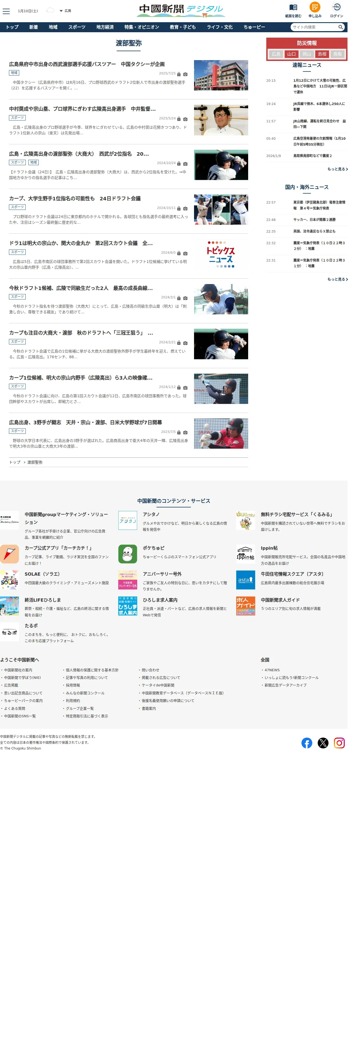
Task: Click 地域 tag on 2024/10/24 article
Action: tap(34, 162)
